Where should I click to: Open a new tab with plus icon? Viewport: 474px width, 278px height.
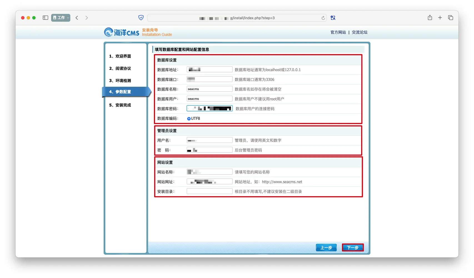(440, 18)
